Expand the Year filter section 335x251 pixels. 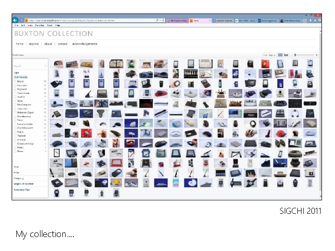coord(16,167)
